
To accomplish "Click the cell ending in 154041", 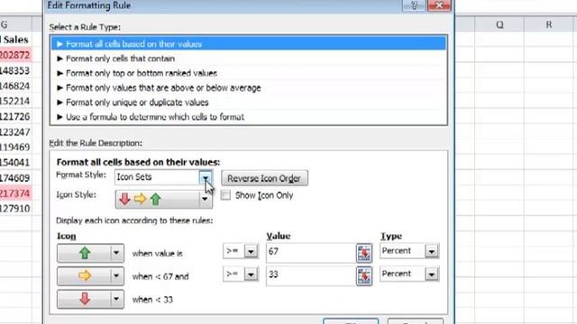I will pos(15,162).
